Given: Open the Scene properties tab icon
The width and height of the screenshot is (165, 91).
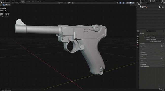Looking at the screenshot, I should coord(138,42).
